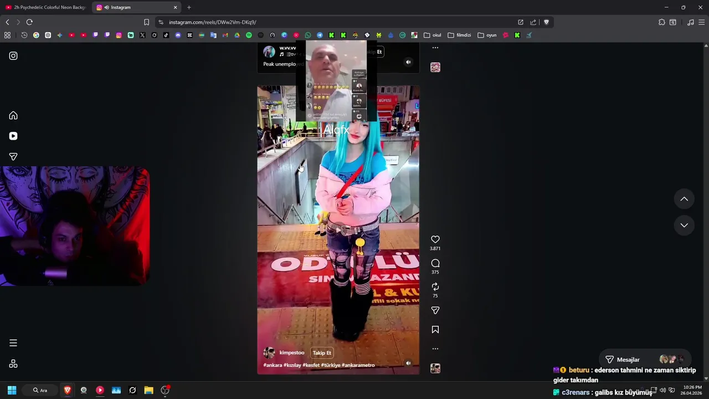Image resolution: width=709 pixels, height=399 pixels.
Task: Bookmark this page in address bar
Action: tap(146, 22)
